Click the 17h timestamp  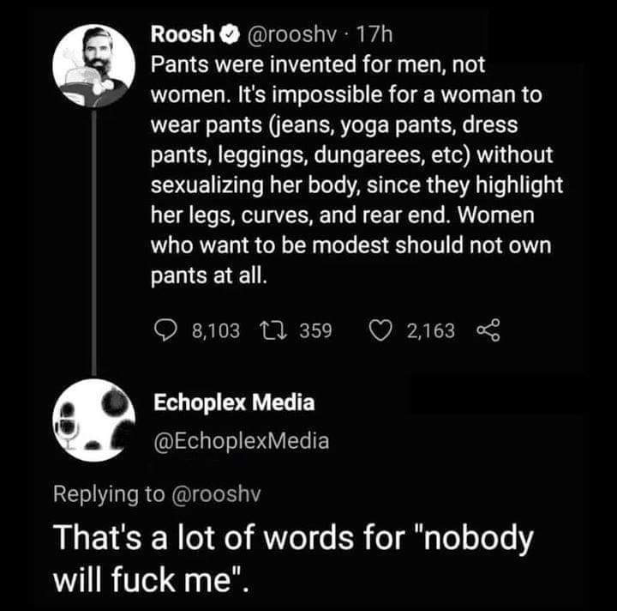(x=374, y=34)
